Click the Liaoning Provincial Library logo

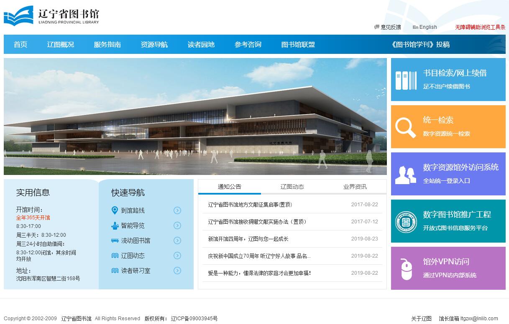click(x=51, y=16)
